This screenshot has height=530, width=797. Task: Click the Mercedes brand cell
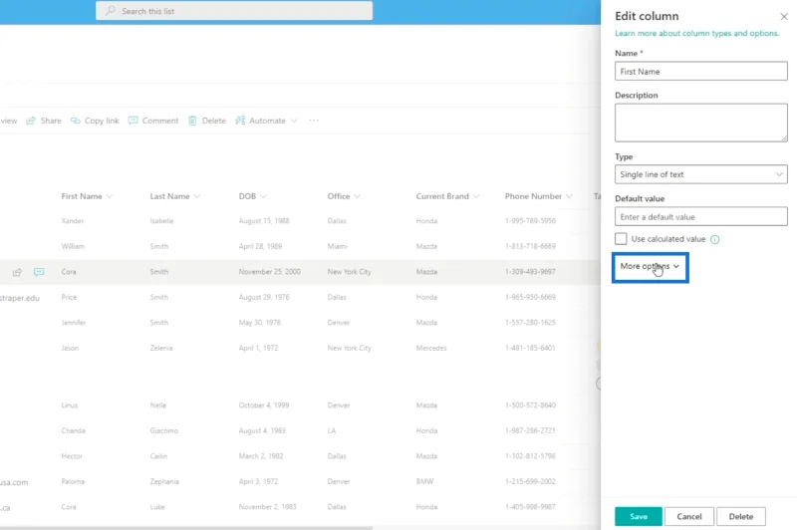coord(431,348)
